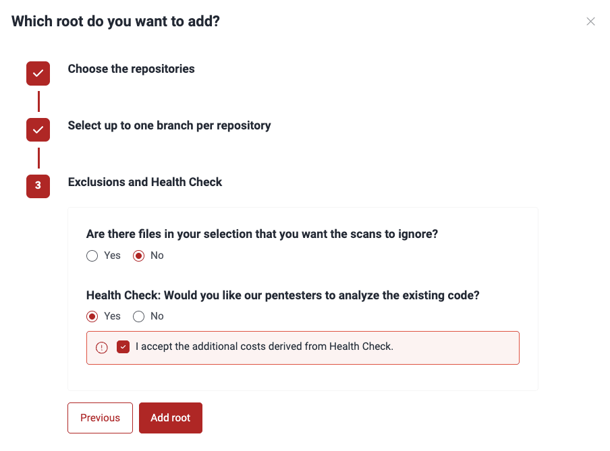Click the No label under Health Check
The image size is (610, 451).
coord(157,316)
